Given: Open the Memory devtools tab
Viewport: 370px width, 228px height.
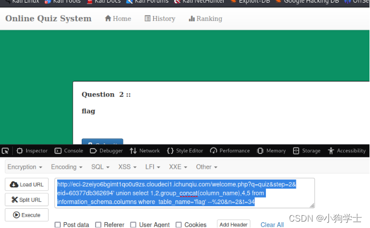Looking at the screenshot, I should coord(271,151).
